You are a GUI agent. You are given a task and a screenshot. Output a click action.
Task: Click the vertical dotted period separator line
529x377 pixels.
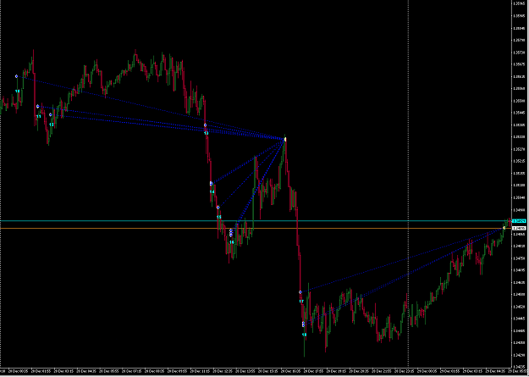408,182
